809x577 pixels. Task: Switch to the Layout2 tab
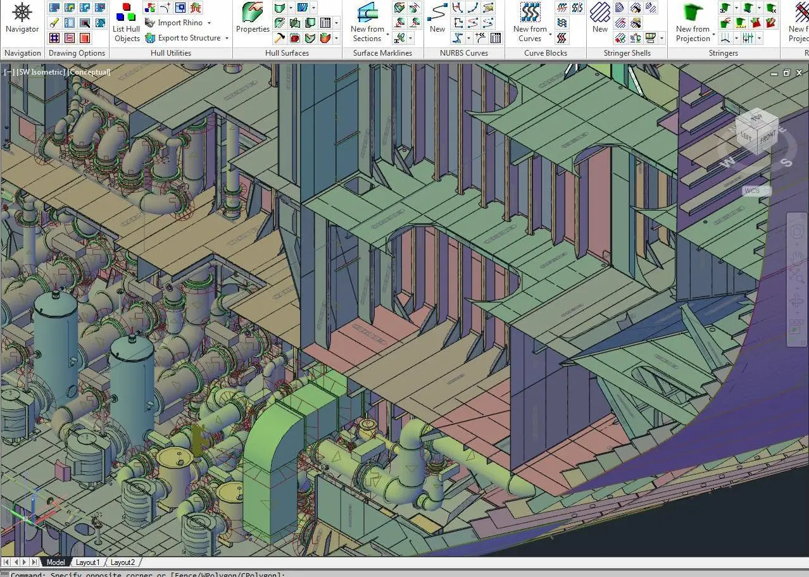[123, 562]
